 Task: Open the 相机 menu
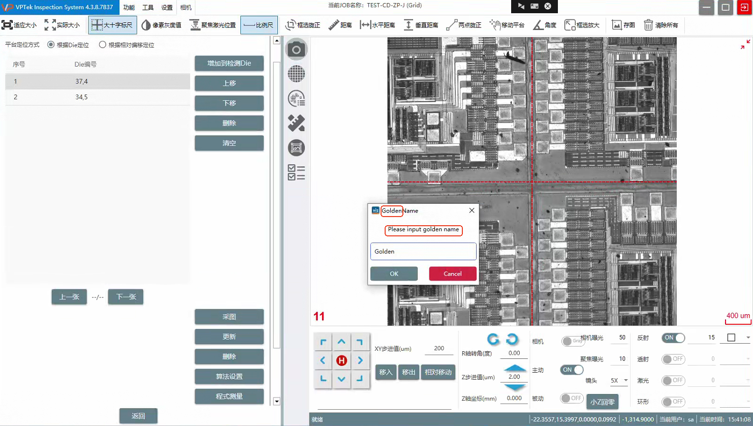coord(186,8)
